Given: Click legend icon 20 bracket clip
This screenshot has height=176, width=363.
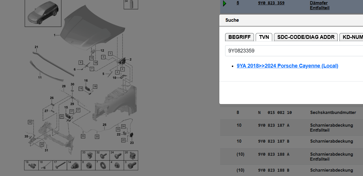Looking at the screenshot, I should point(131,155).
